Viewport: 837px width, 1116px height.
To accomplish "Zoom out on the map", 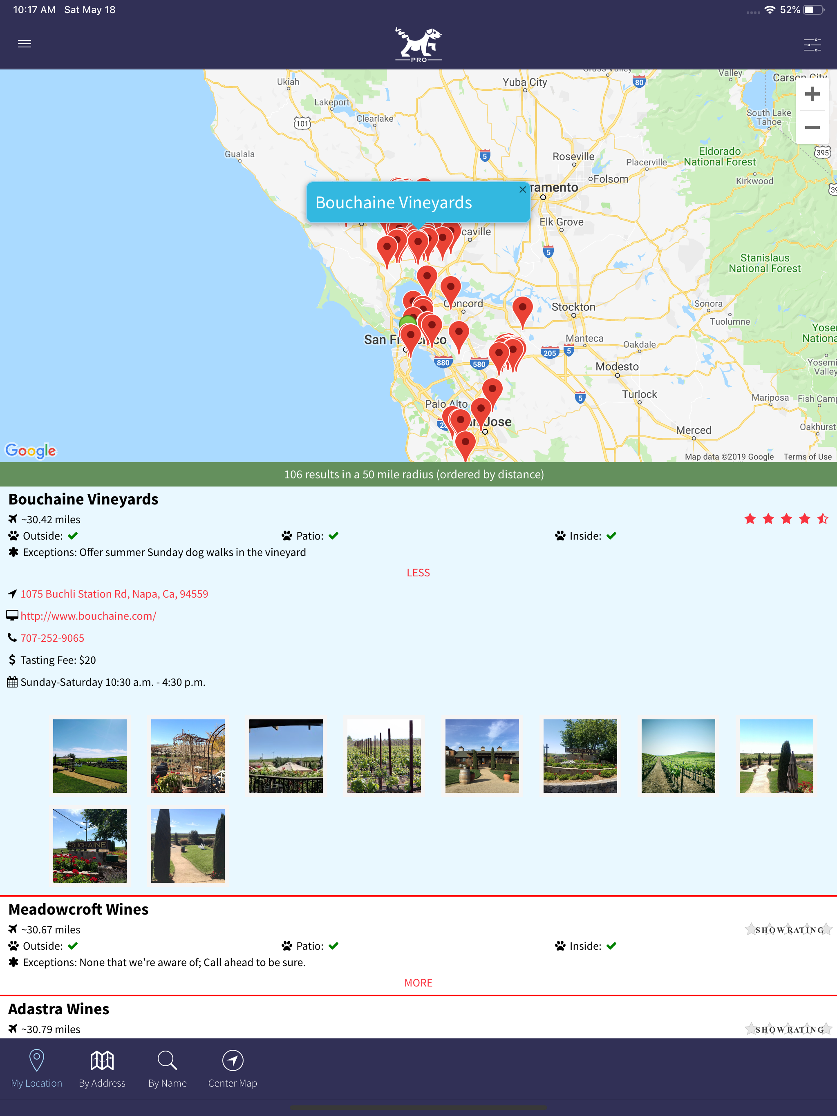I will pos(812,127).
